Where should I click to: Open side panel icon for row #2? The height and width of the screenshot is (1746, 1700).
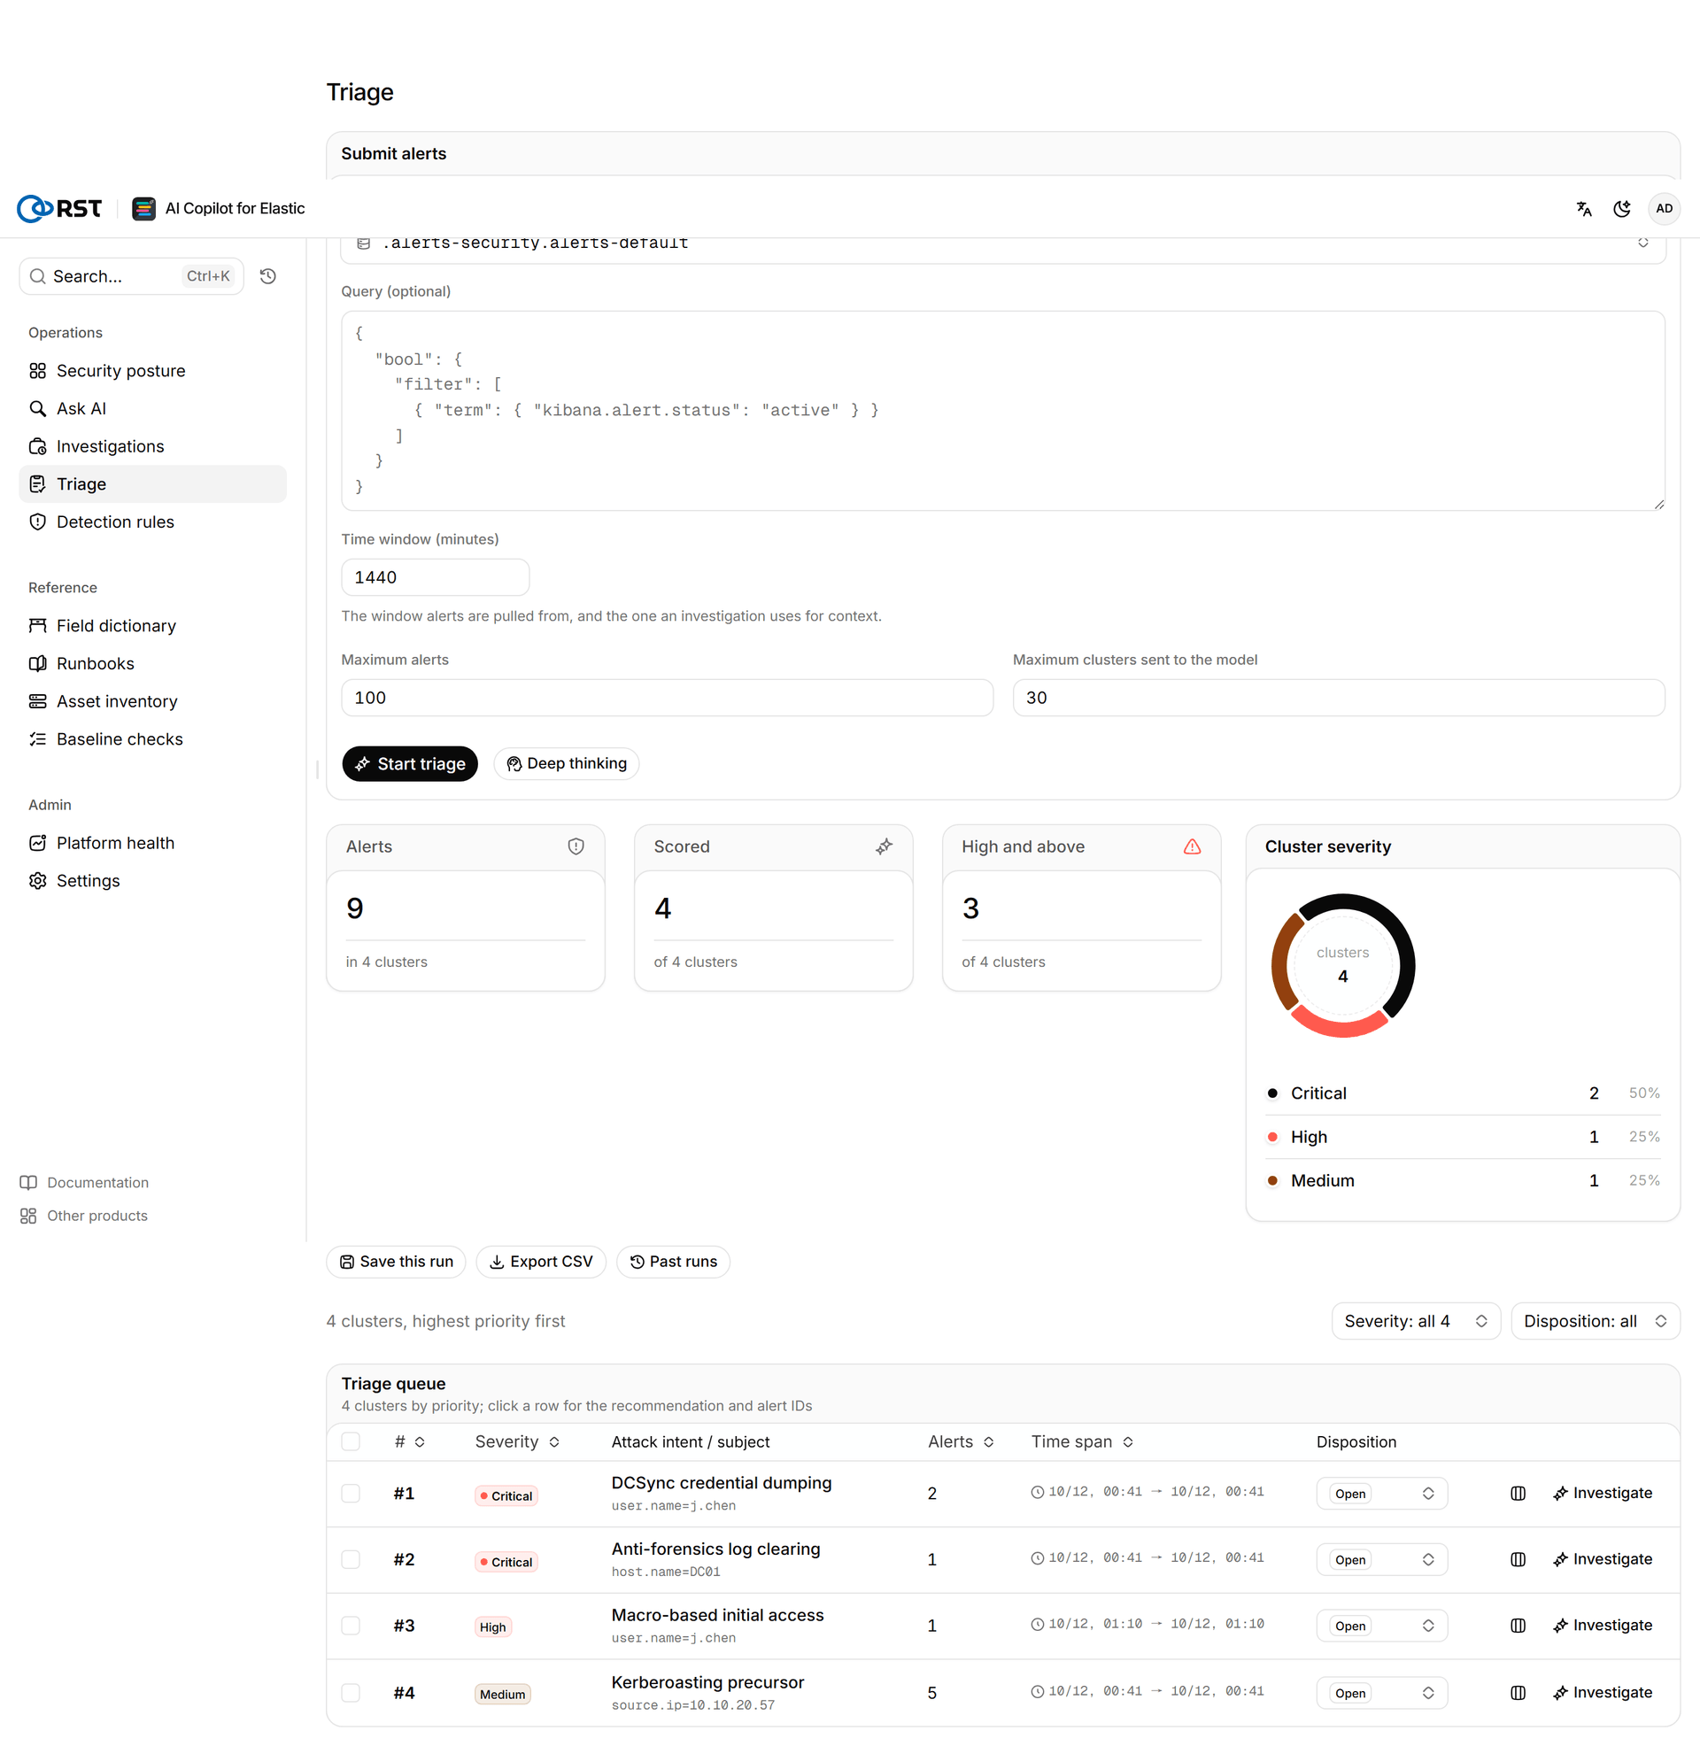pos(1518,1559)
